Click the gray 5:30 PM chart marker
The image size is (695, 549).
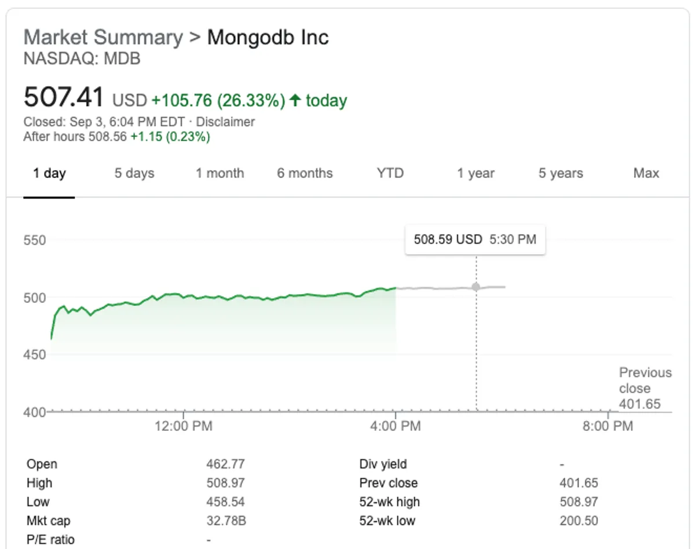[x=476, y=287]
